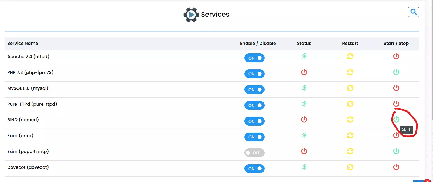Screen dimensions: 433x182
Task: Start Exim (popb4smtp) service
Action: pos(396,151)
